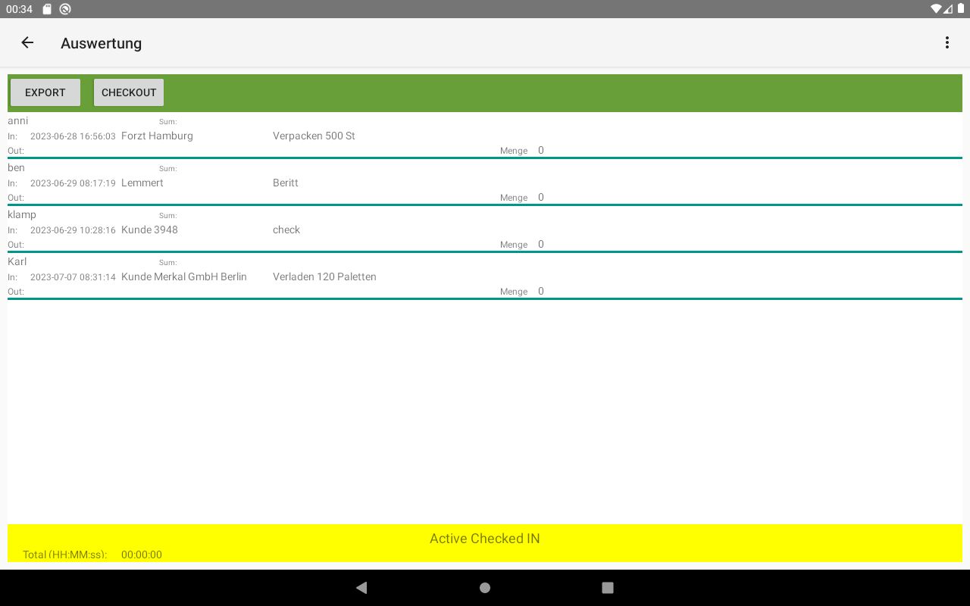Select 'Forzt Hamburg' customer text
The height and width of the screenshot is (606, 970).
[157, 136]
